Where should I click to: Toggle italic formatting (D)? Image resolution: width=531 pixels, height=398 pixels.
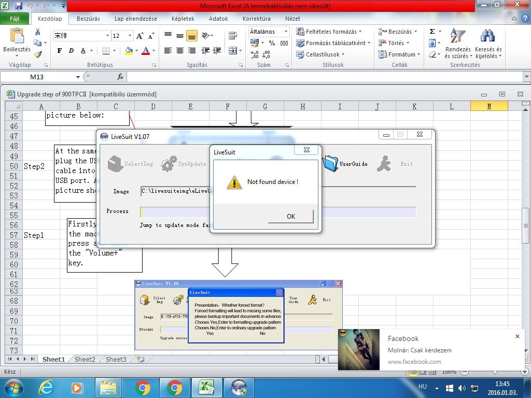click(71, 51)
